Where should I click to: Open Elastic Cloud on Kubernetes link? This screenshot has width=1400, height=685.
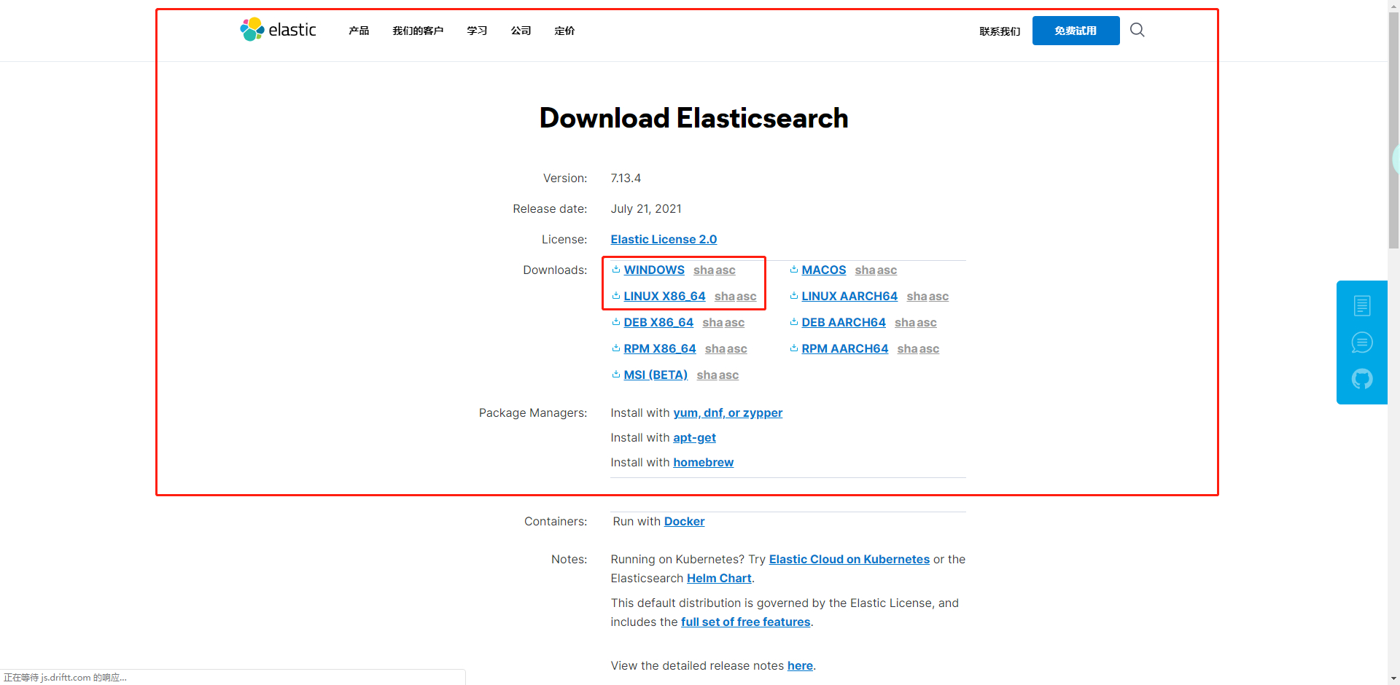pyautogui.click(x=849, y=559)
